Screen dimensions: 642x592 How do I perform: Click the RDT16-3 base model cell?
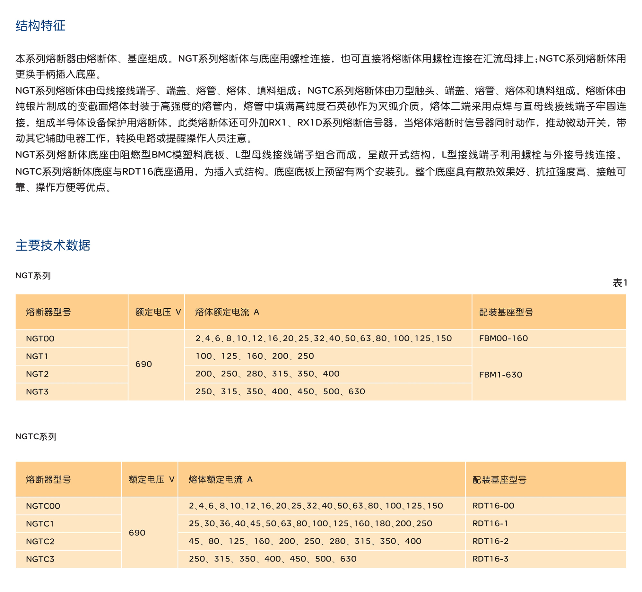[490, 559]
